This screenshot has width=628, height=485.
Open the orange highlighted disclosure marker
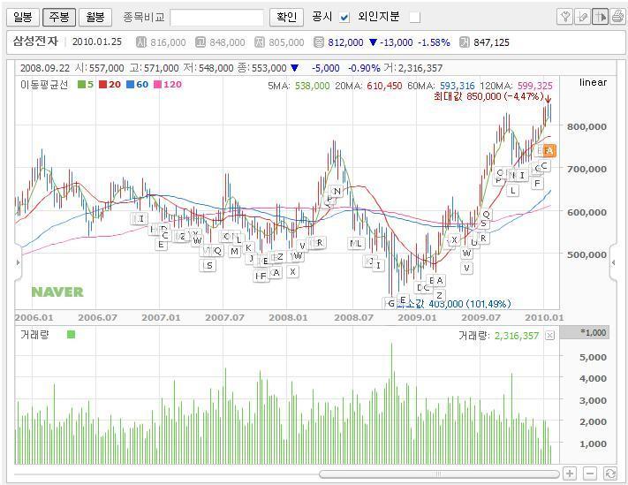549,150
